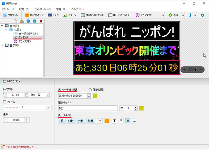
Task: Open the 設定 (S) menu
Action: pyautogui.click(x=24, y=9)
